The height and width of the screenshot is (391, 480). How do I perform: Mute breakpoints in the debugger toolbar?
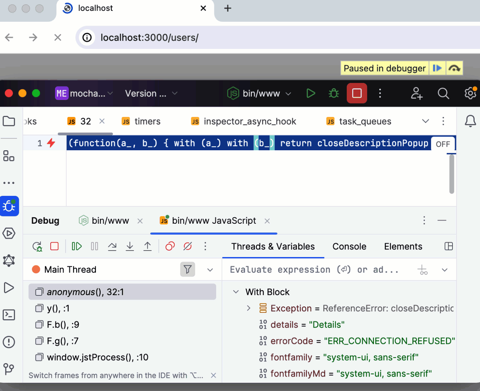coord(188,246)
